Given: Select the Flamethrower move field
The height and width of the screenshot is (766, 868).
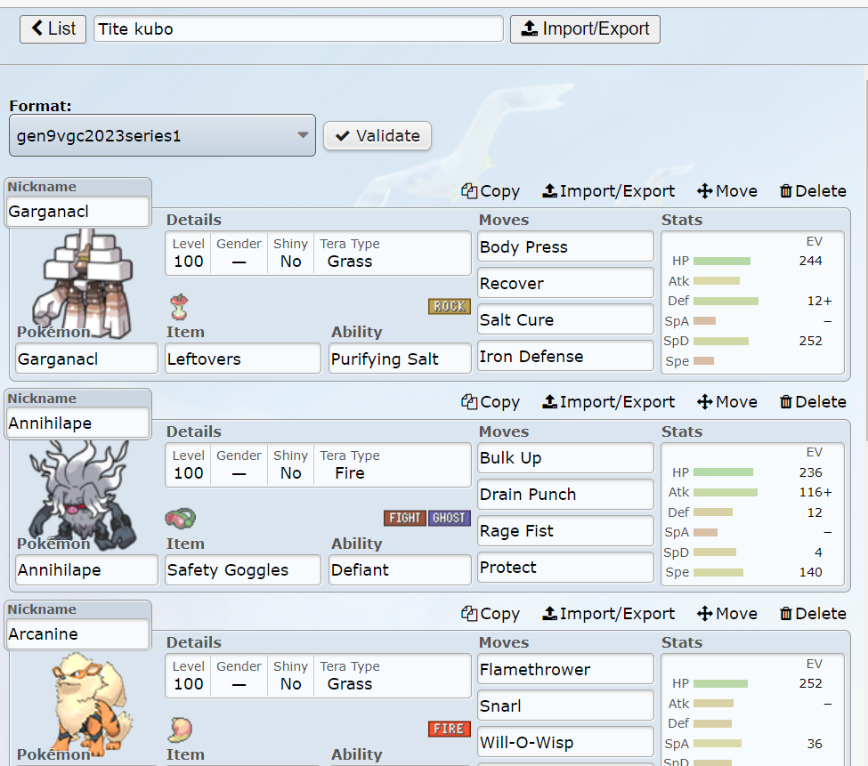Looking at the screenshot, I should point(565,669).
